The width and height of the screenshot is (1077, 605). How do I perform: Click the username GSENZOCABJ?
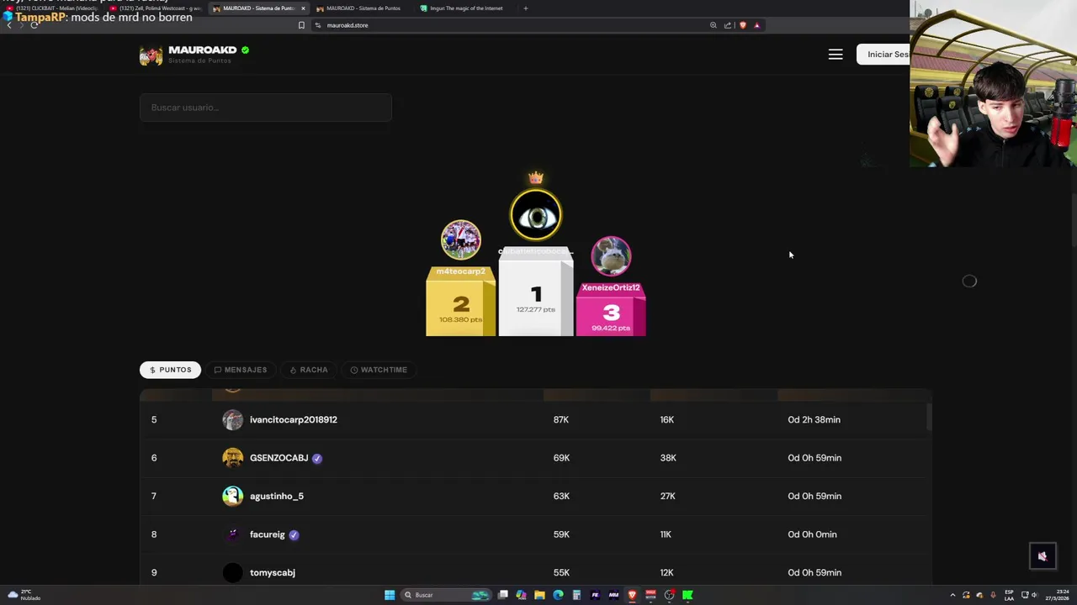(x=279, y=458)
